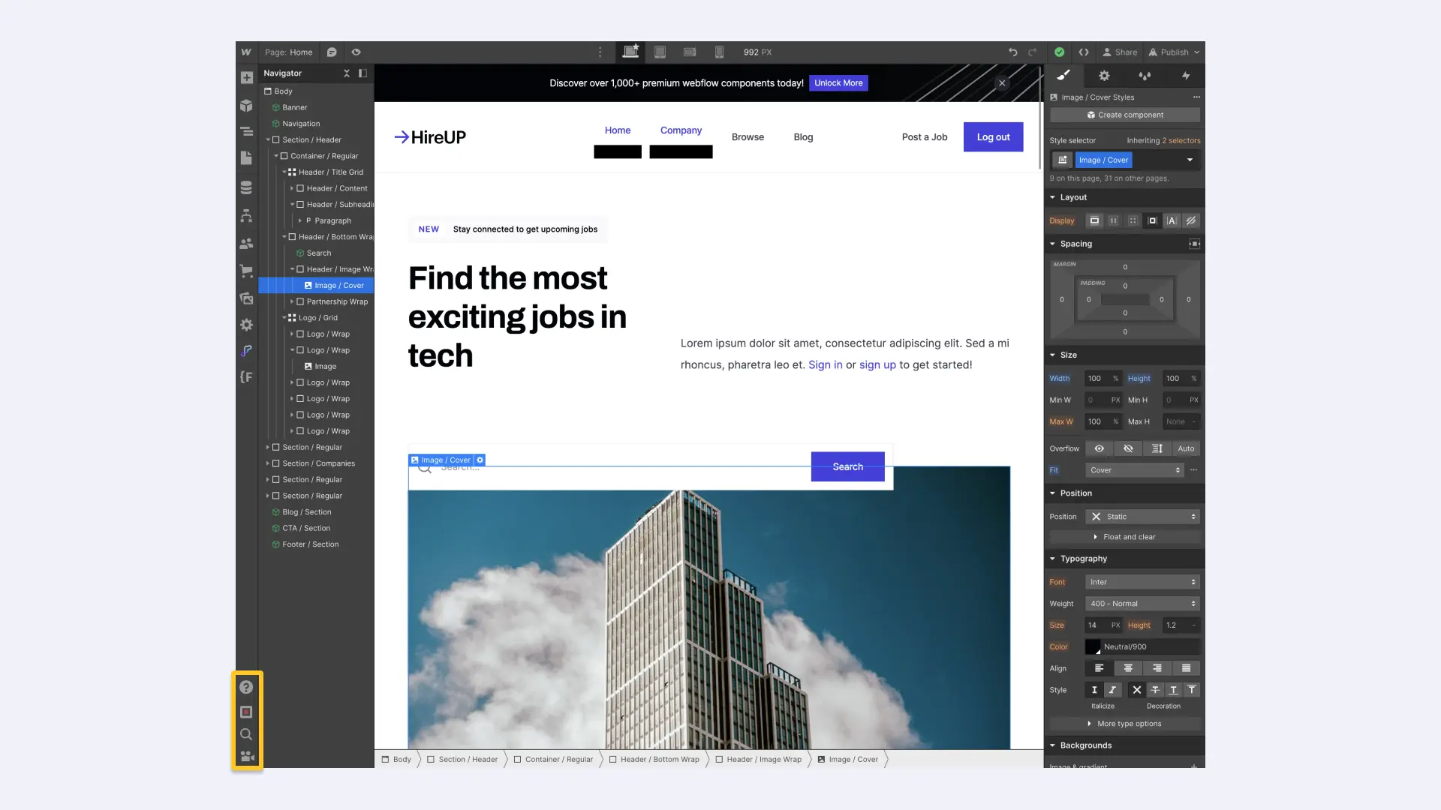The width and height of the screenshot is (1441, 810).
Task: Set overflow to hidden
Action: pos(1128,448)
